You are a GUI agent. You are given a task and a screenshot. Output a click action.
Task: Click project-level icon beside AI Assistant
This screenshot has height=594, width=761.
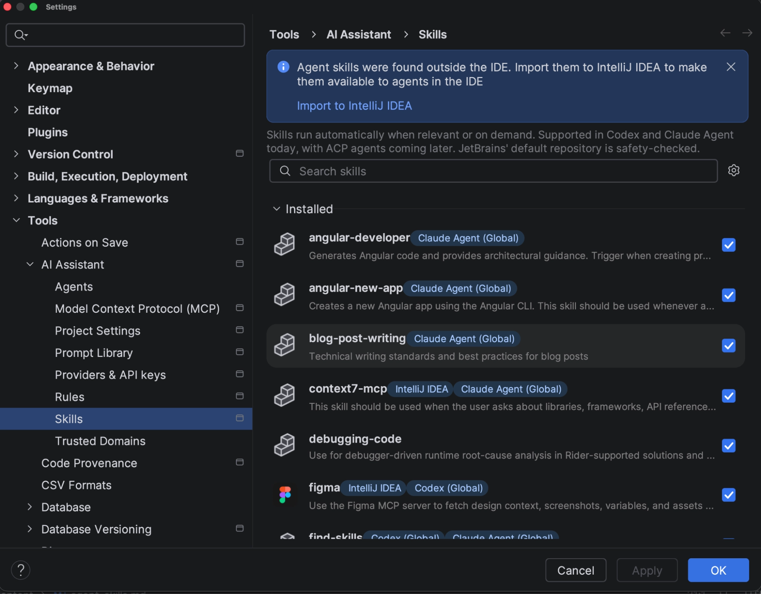(239, 264)
